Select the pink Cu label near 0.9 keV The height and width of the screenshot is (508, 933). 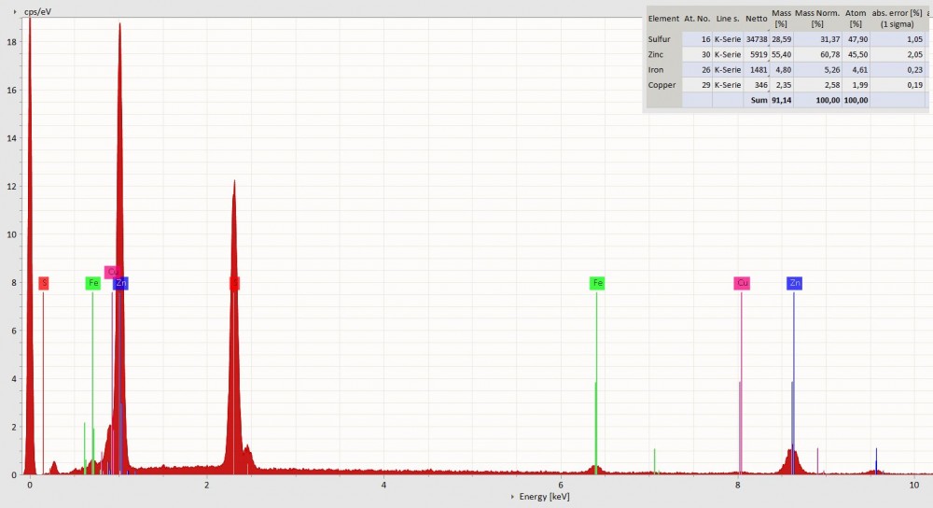112,272
